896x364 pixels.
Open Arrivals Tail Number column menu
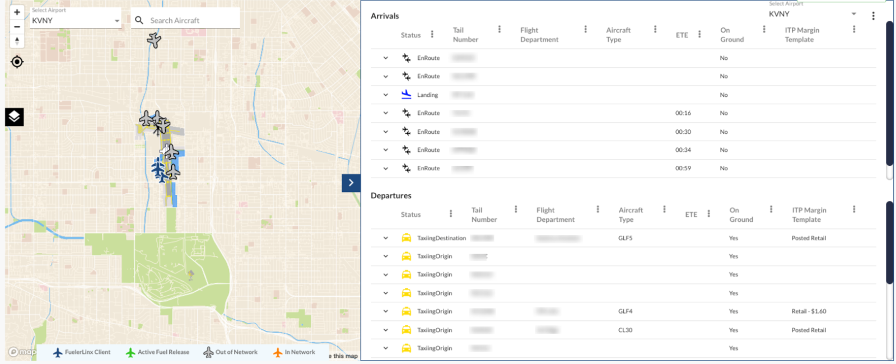tap(499, 29)
